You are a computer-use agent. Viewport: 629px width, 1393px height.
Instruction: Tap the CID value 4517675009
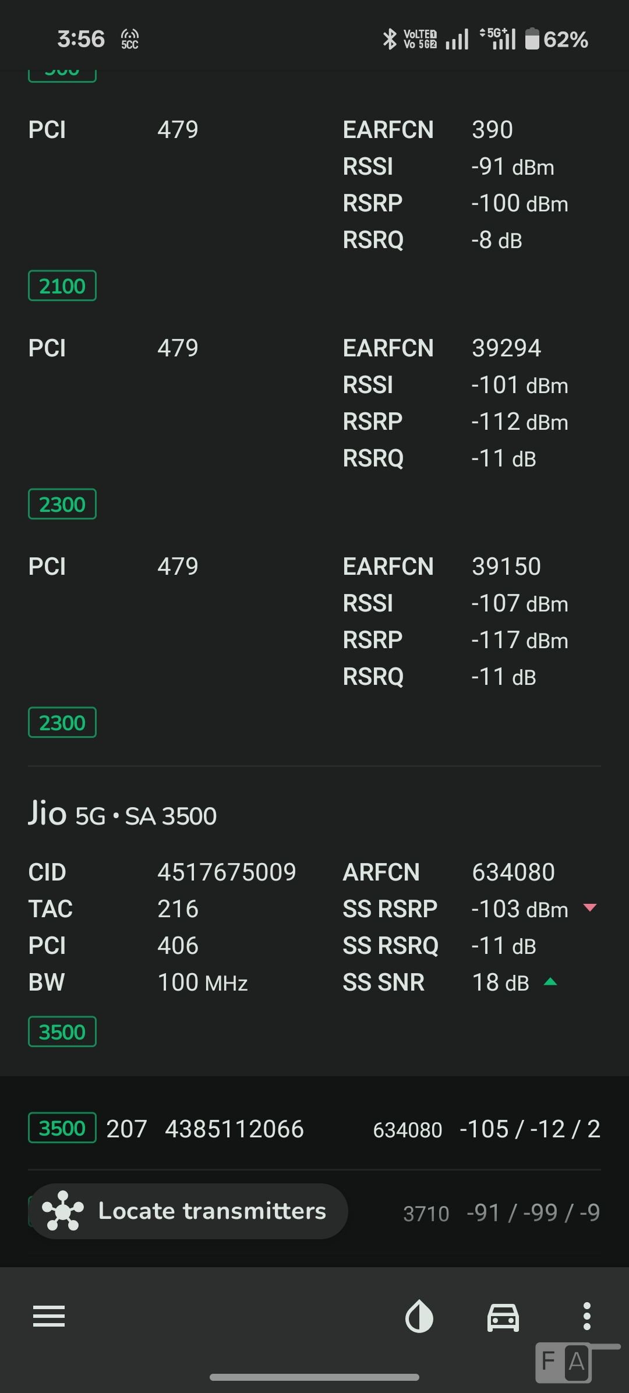(x=227, y=872)
